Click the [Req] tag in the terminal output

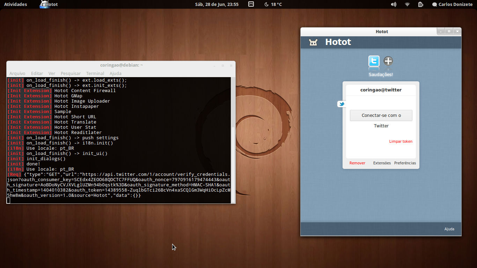[14, 174]
